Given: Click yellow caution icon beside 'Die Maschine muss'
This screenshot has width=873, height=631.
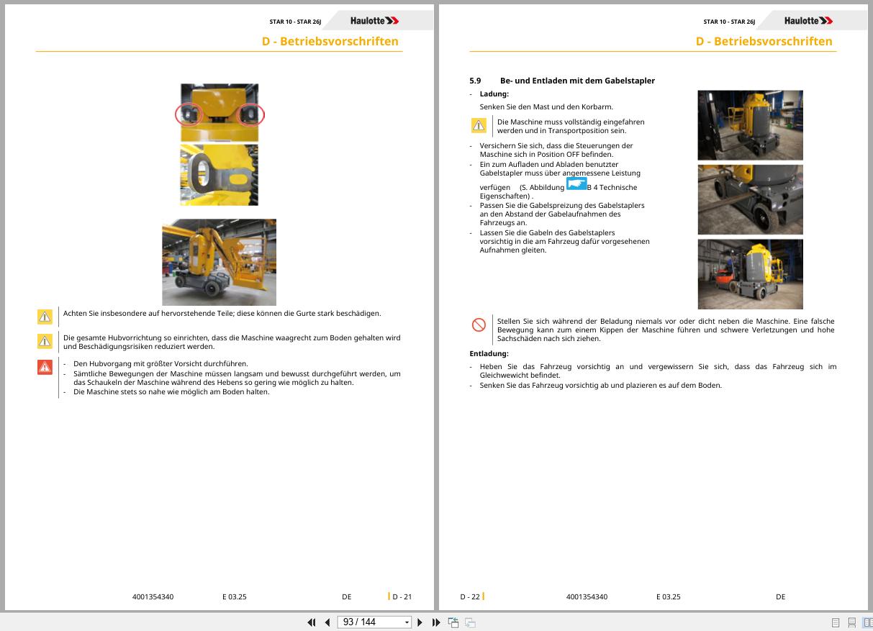Looking at the screenshot, I should point(479,126).
